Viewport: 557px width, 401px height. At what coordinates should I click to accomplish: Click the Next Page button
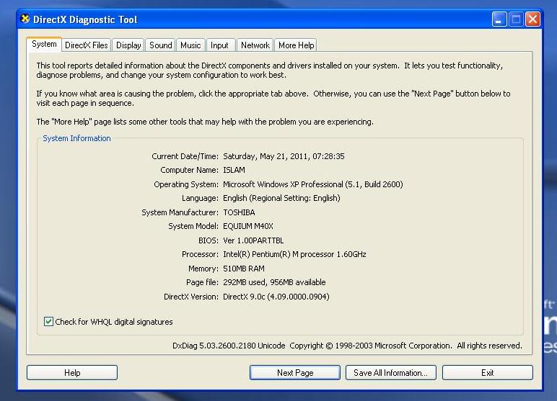pos(295,373)
